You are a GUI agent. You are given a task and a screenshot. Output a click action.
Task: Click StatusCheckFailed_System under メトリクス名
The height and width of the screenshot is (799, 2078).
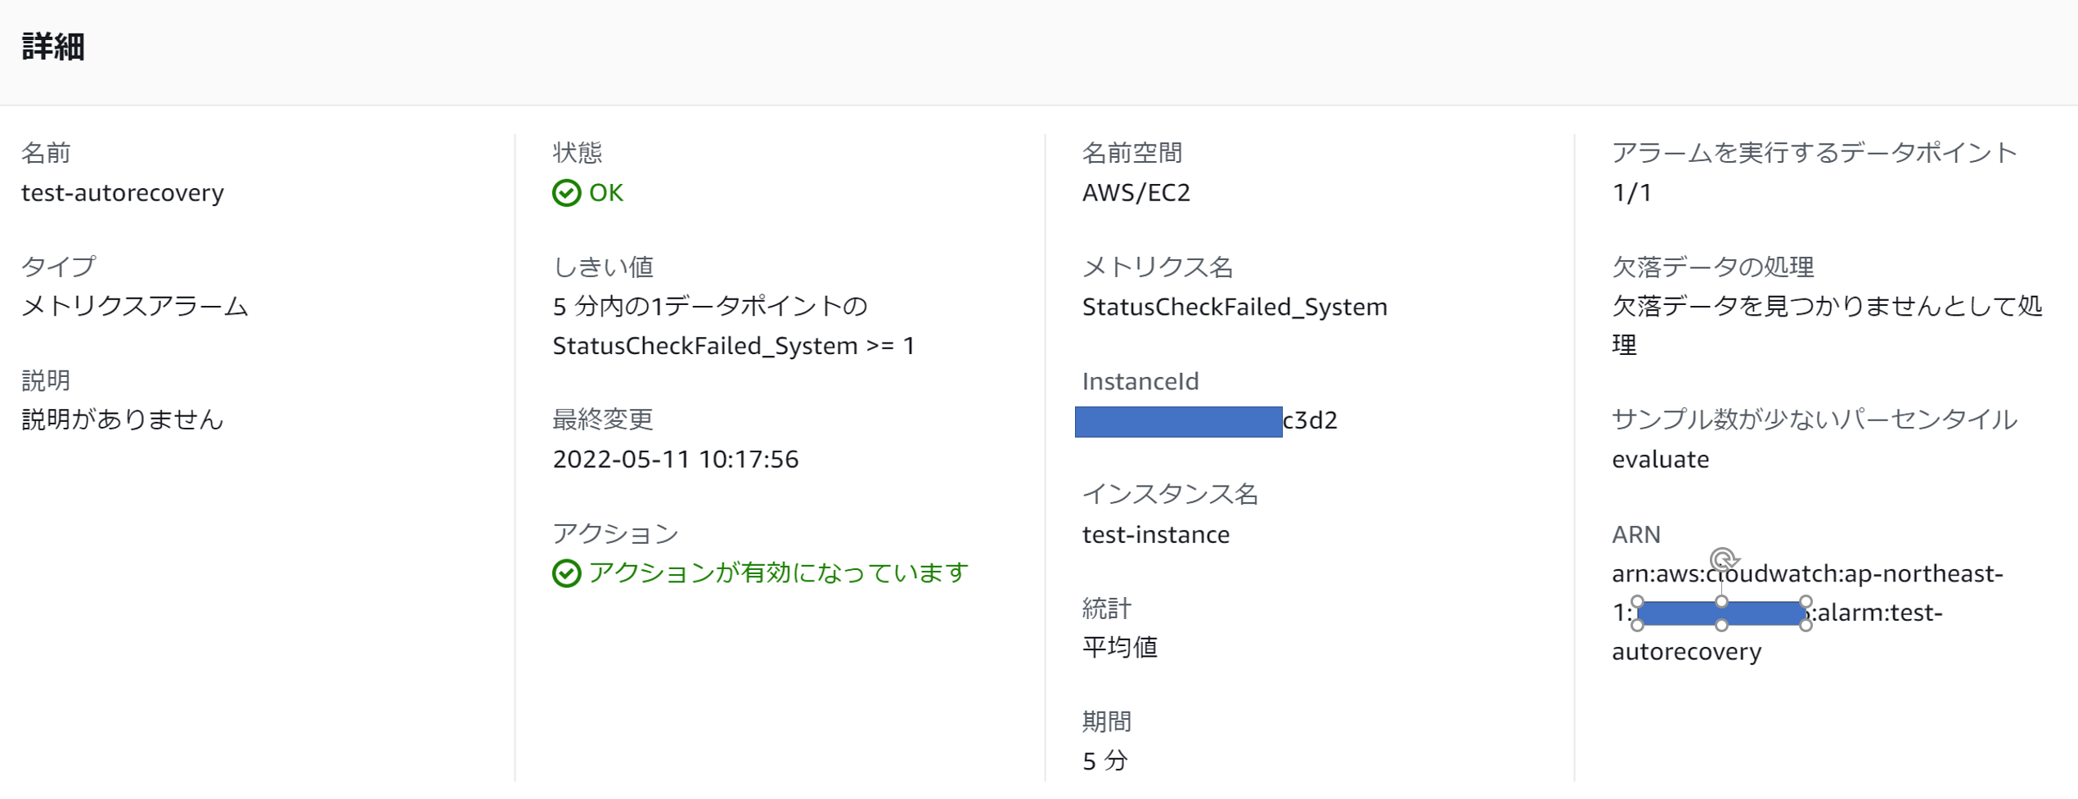click(1235, 307)
